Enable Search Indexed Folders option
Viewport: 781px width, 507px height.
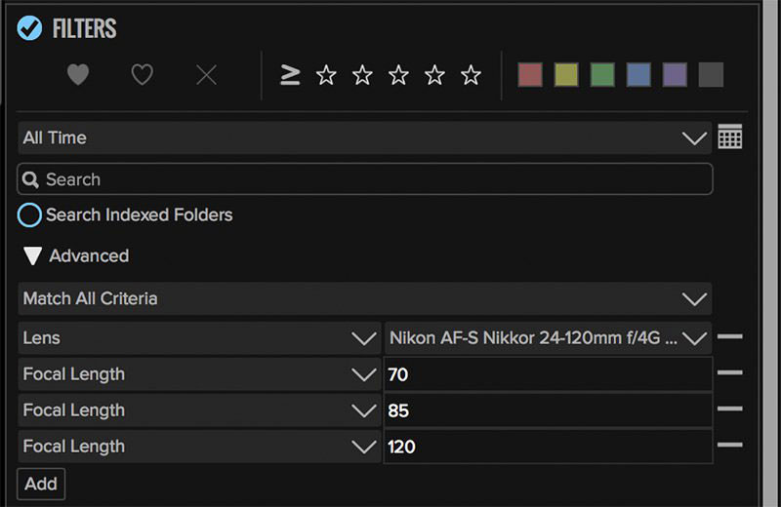tap(30, 214)
